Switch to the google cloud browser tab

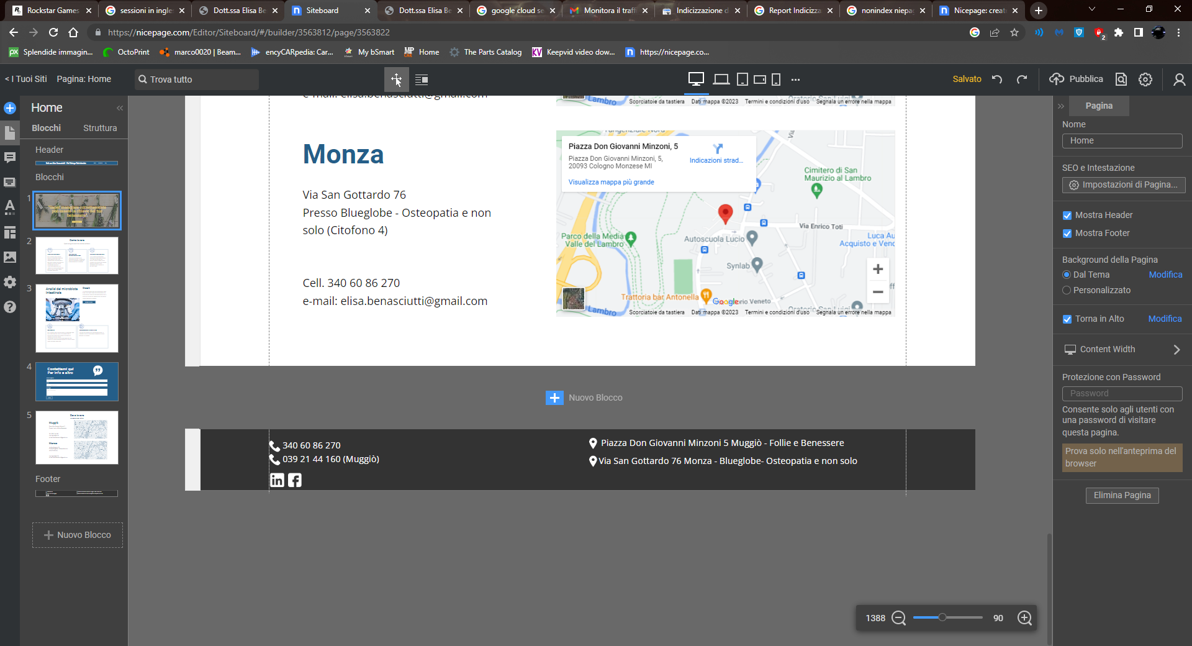point(517,11)
